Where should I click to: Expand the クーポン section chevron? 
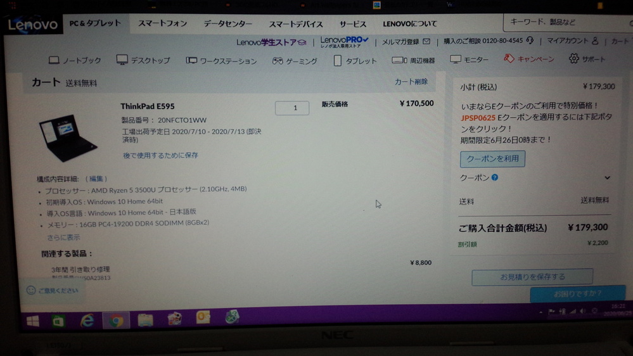pos(607,177)
